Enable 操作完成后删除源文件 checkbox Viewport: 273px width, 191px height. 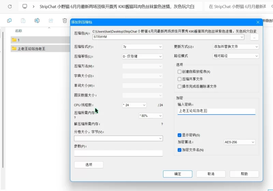click(x=179, y=86)
